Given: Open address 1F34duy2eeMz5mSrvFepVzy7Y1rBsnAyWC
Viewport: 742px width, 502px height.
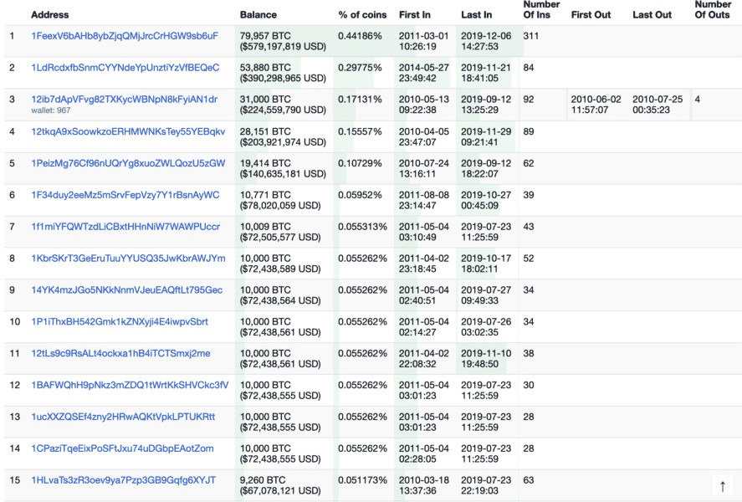Looking at the screenshot, I should [x=125, y=195].
